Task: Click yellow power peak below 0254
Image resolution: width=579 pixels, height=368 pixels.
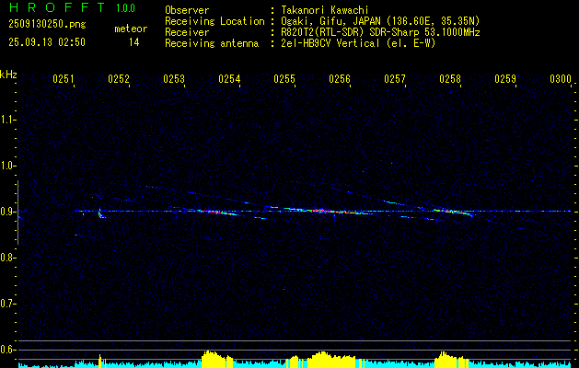Action: (x=217, y=359)
